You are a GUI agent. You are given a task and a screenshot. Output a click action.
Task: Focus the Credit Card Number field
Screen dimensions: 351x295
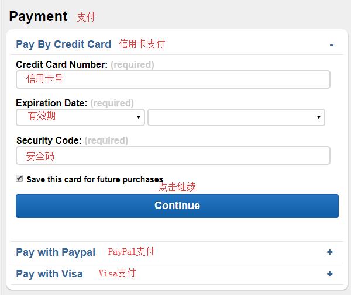[173, 79]
